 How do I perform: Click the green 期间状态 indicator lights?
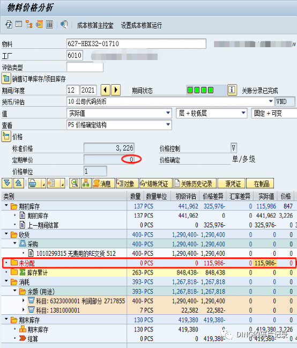tap(200, 90)
